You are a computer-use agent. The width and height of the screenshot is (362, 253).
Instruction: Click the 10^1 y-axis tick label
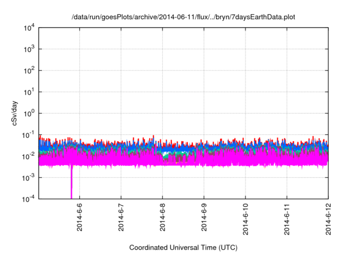tap(29, 91)
